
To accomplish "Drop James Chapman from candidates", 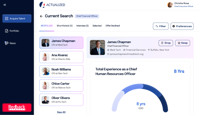I will pos(166,43).
